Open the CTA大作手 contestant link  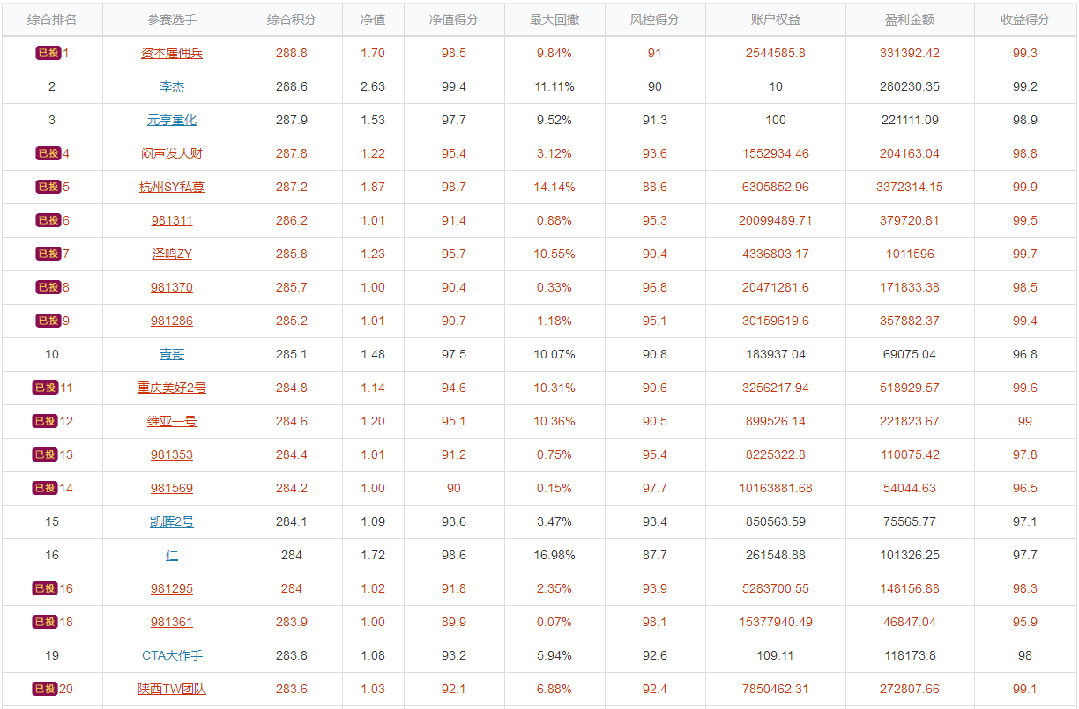(x=172, y=655)
